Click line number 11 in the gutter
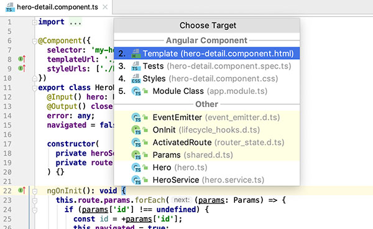 tap(7, 88)
